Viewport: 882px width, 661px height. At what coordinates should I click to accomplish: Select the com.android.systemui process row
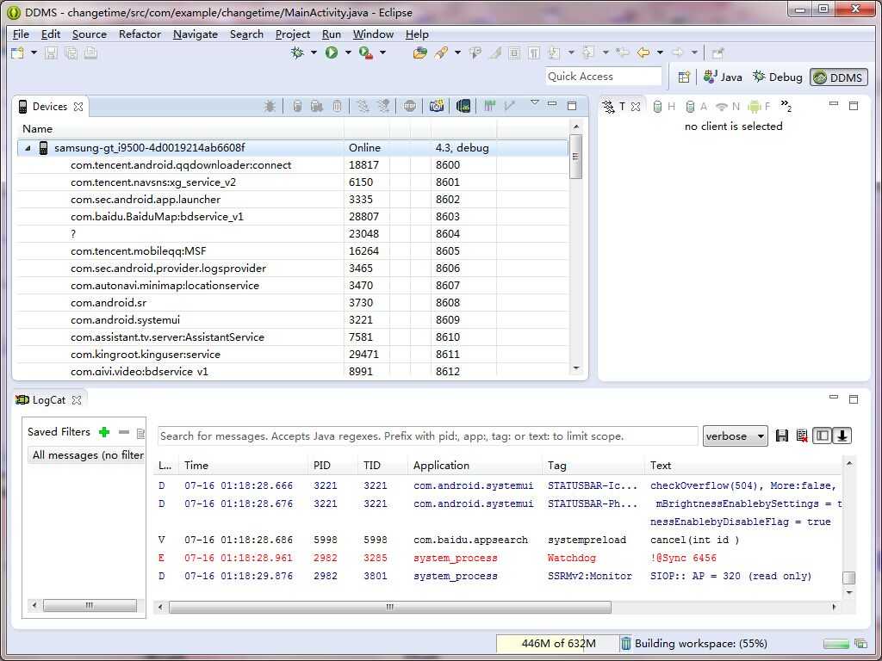click(x=293, y=320)
